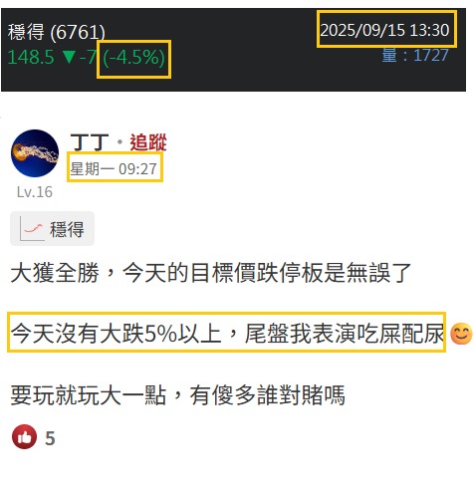Click the first line starting 大獲全勝

tap(211, 273)
